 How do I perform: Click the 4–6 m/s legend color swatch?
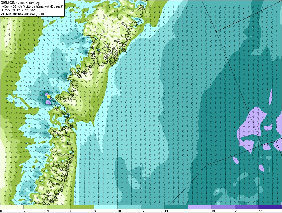point(59,207)
